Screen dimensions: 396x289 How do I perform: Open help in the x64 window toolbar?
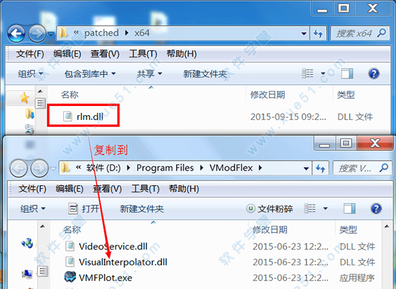[374, 74]
